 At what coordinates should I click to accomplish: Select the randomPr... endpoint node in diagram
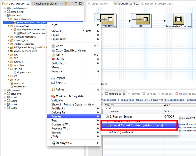(105, 21)
